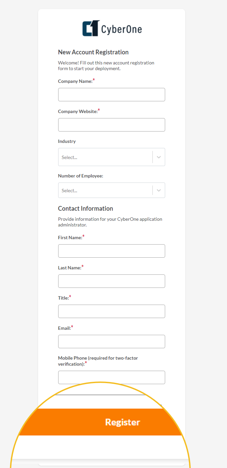Expand the Number of Employee chevron arrow
The image size is (227, 468).
coord(159,190)
